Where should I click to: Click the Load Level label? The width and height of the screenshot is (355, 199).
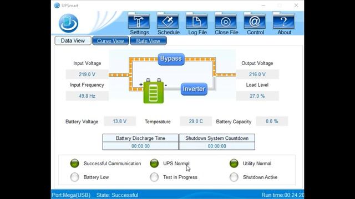click(x=257, y=85)
